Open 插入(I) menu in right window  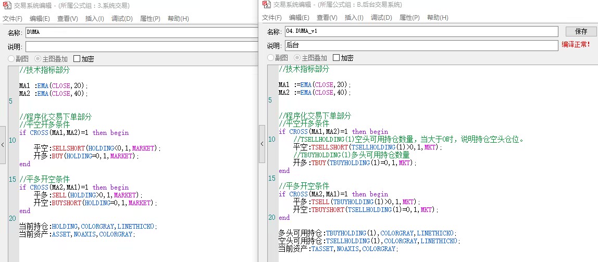[354, 18]
